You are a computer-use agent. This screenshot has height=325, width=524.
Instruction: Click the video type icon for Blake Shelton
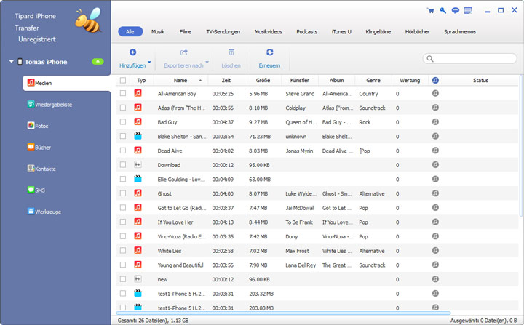click(x=138, y=136)
